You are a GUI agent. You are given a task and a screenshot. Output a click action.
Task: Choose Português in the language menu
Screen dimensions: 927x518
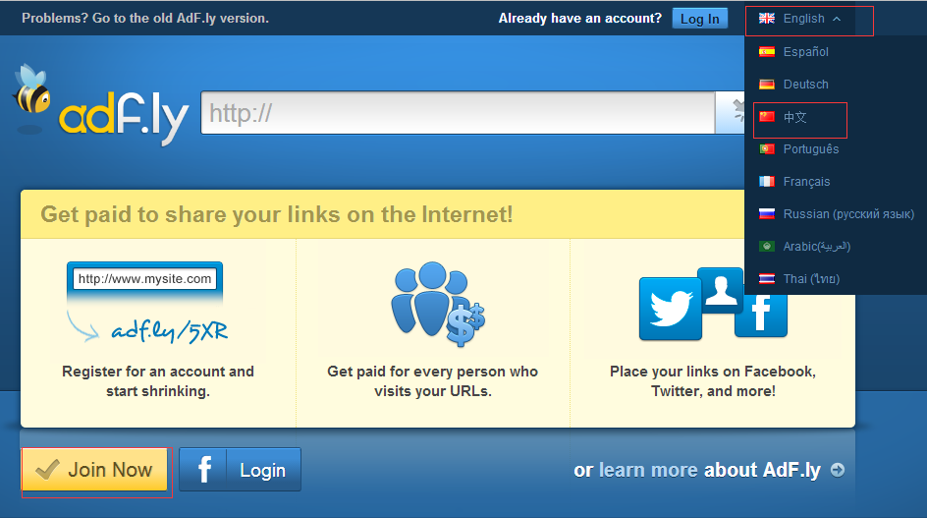[x=811, y=149]
